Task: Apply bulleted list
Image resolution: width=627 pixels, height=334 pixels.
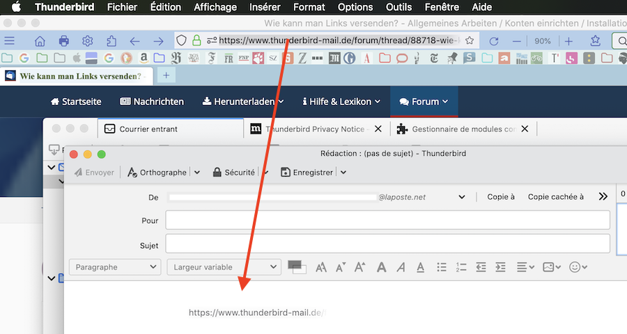Action: click(442, 267)
